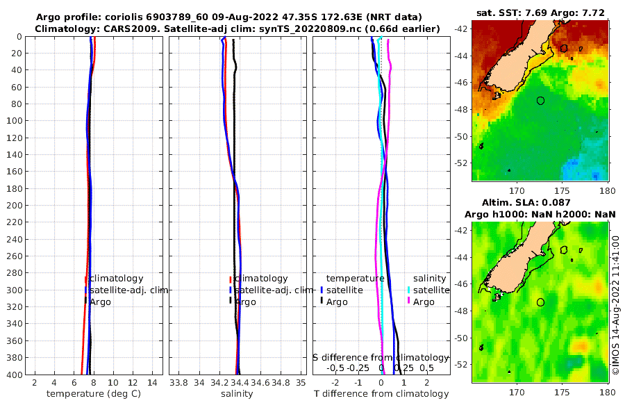The image size is (625, 403).
Task: Click the Altim. SLA 0.087 title
Action: click(x=526, y=203)
